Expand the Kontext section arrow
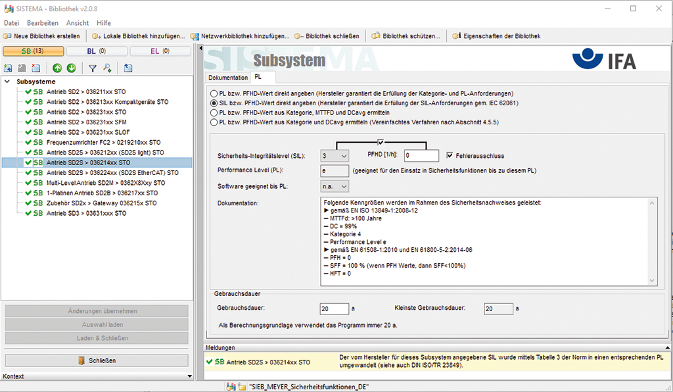673x392 pixels. tap(190, 376)
